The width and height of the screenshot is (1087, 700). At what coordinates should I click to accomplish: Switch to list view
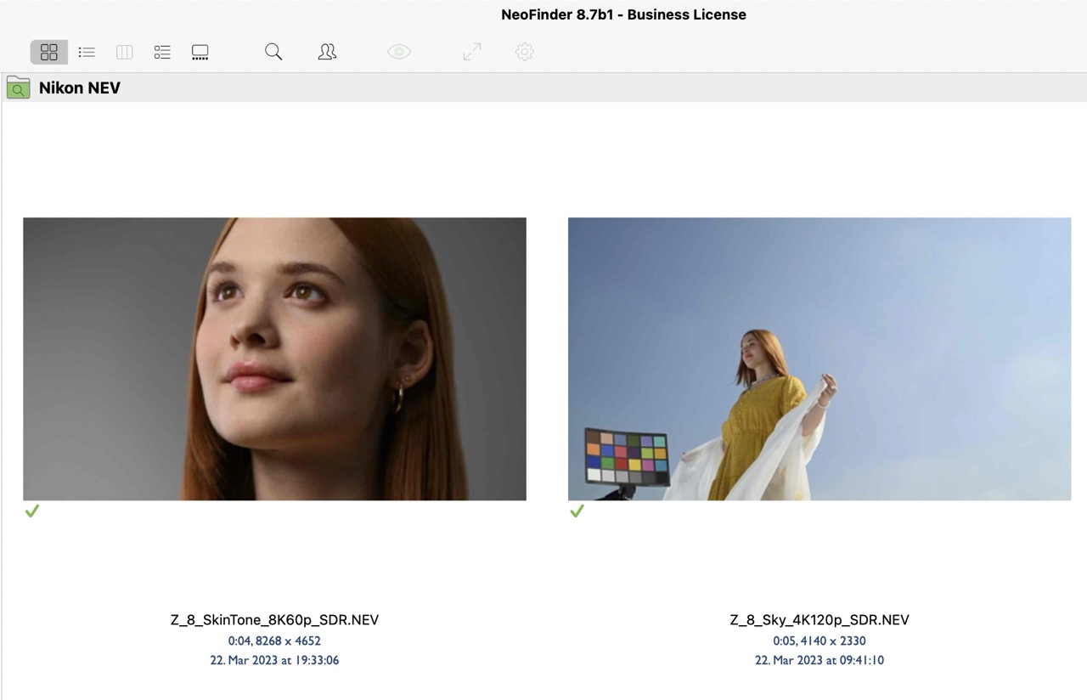coord(87,53)
